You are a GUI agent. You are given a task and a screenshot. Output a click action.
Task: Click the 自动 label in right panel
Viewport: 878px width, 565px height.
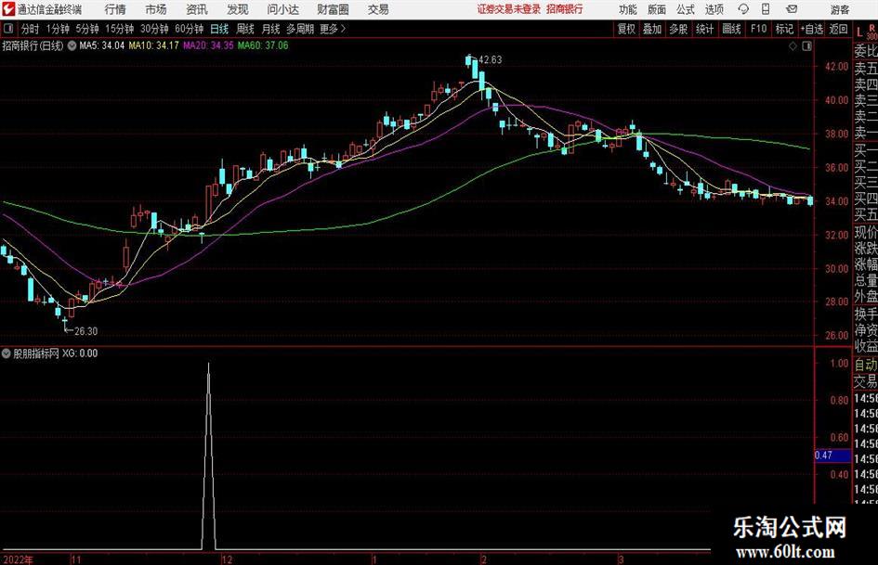pos(866,365)
